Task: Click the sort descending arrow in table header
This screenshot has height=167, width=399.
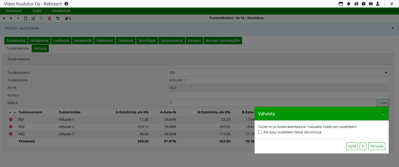Action: pyautogui.click(x=15, y=112)
